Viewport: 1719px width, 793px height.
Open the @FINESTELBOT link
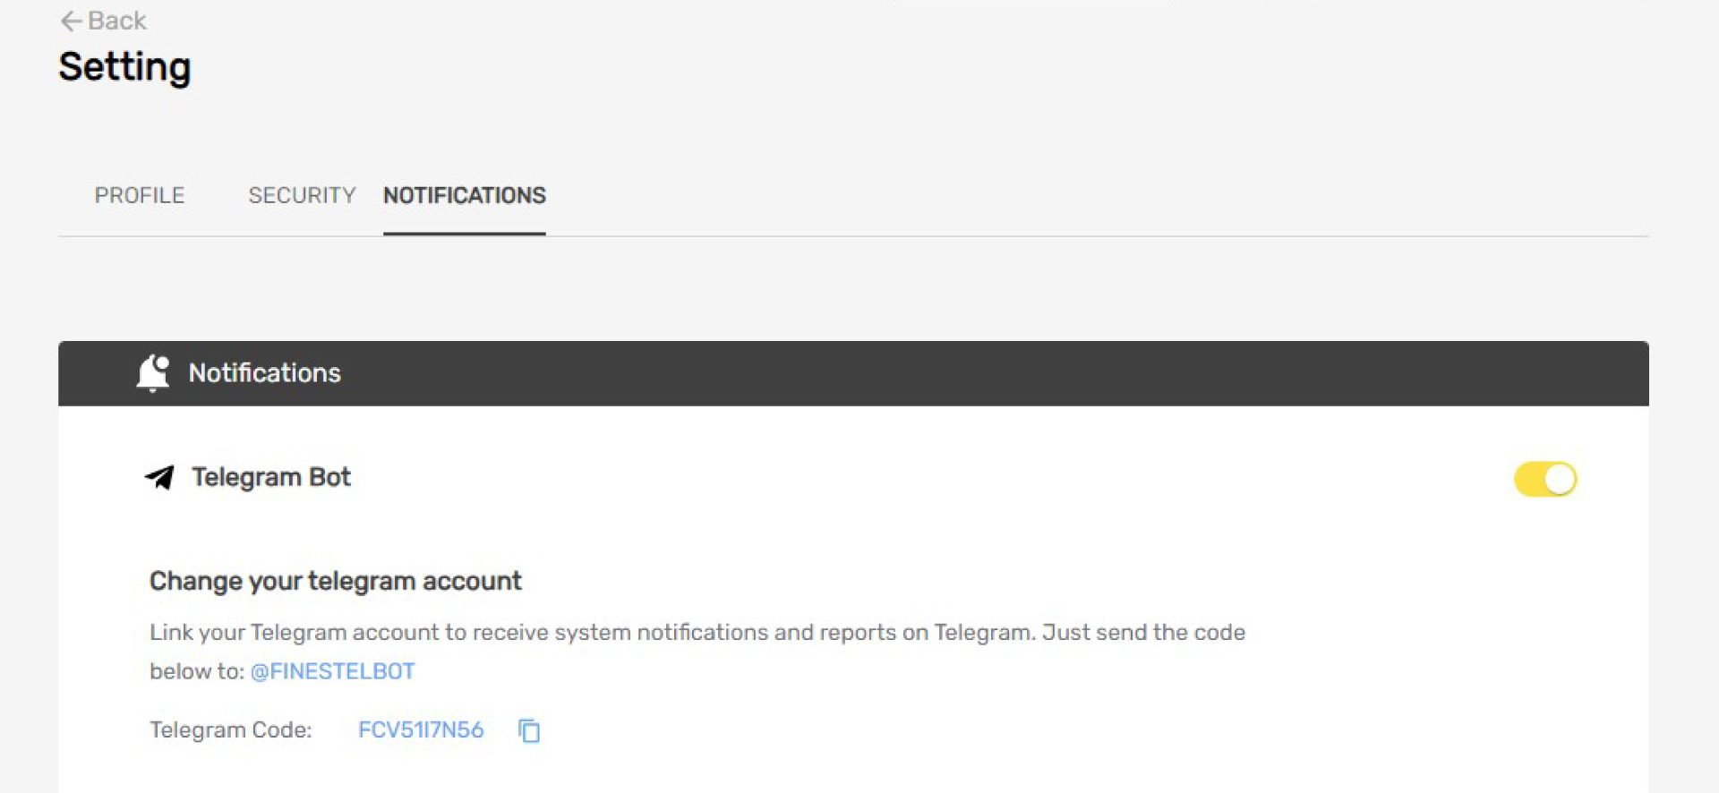(332, 671)
